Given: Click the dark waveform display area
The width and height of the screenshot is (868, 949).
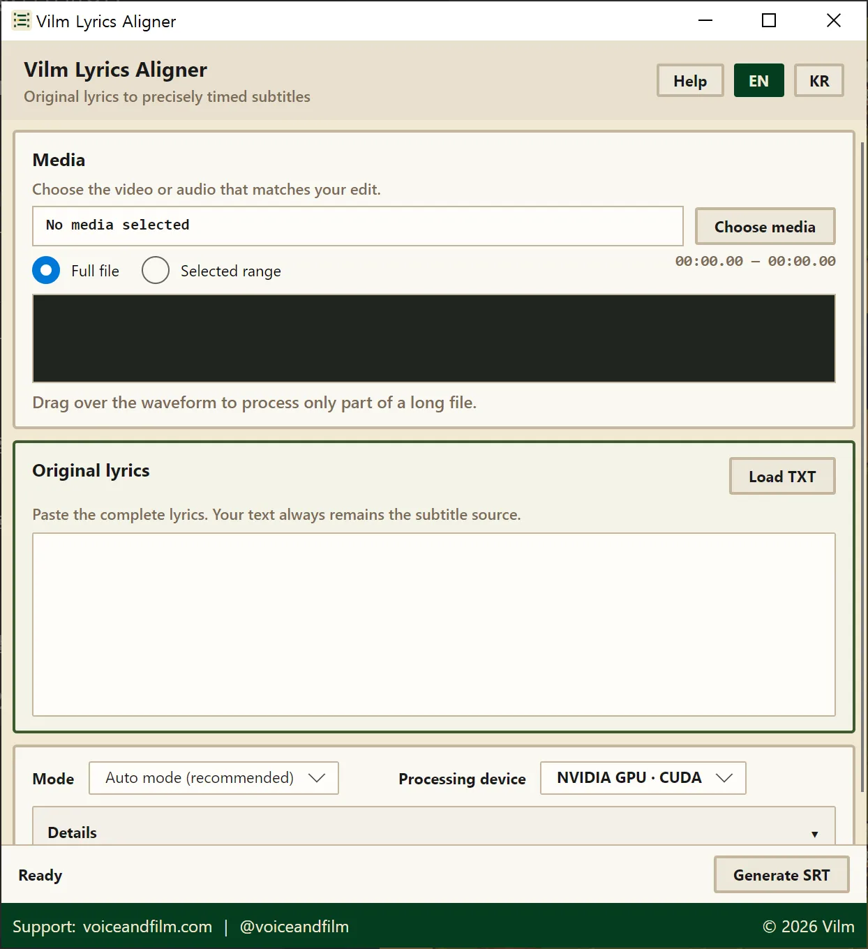Looking at the screenshot, I should [434, 338].
